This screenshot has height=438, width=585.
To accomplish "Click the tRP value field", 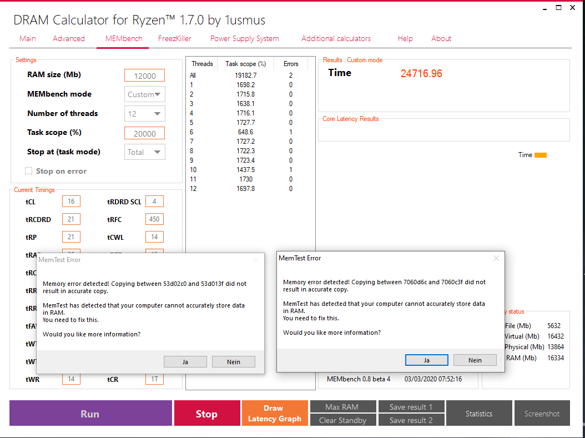I will point(71,237).
